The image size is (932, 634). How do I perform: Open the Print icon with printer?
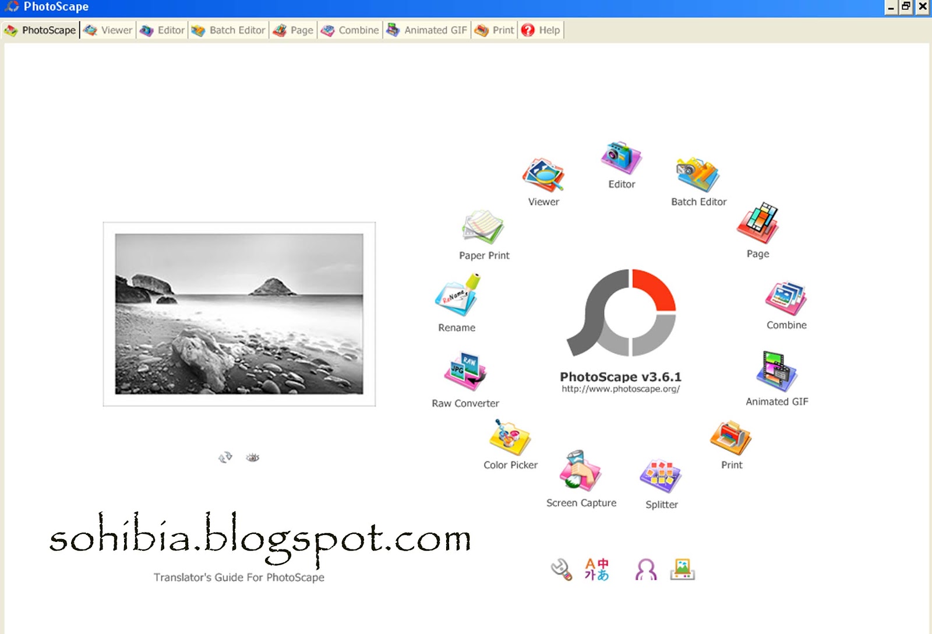click(x=731, y=438)
